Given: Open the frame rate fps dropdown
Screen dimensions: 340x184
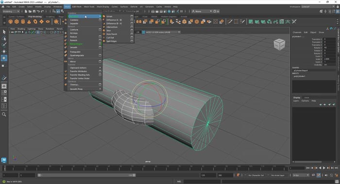Looking at the screenshot, I should (x=301, y=175).
